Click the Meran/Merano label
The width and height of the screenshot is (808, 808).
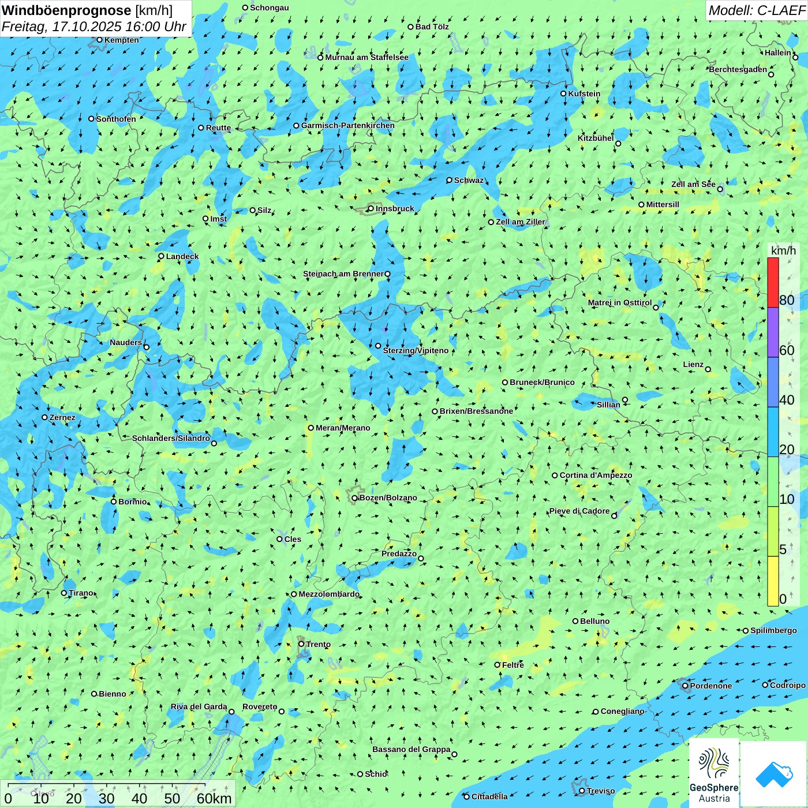[343, 428]
